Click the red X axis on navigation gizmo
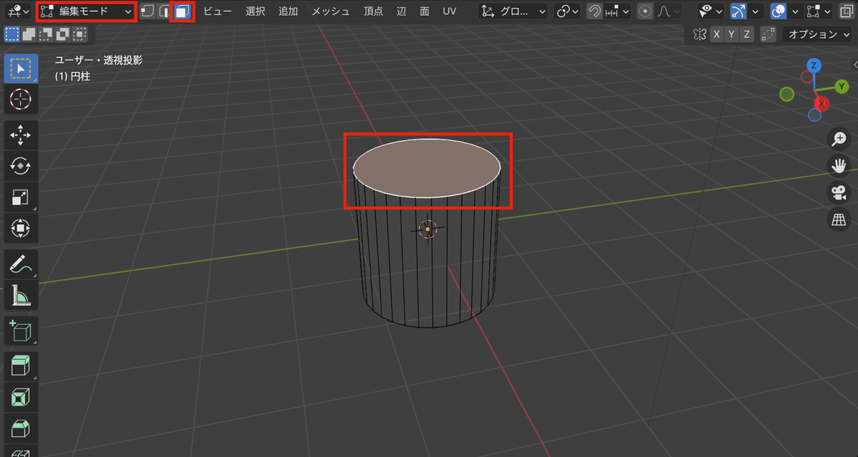The height and width of the screenshot is (457, 858). [822, 104]
